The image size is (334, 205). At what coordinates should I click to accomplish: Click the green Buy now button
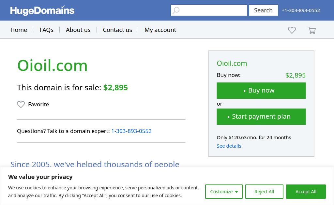coord(261,91)
